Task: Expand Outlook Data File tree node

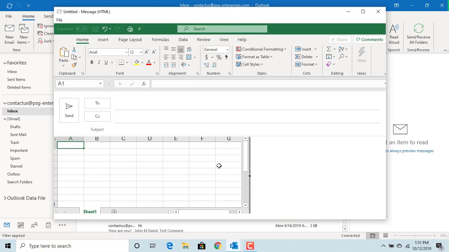Action: click(x=5, y=198)
